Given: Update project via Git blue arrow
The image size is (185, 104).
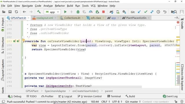Looking at the screenshot, I should 139,12.
